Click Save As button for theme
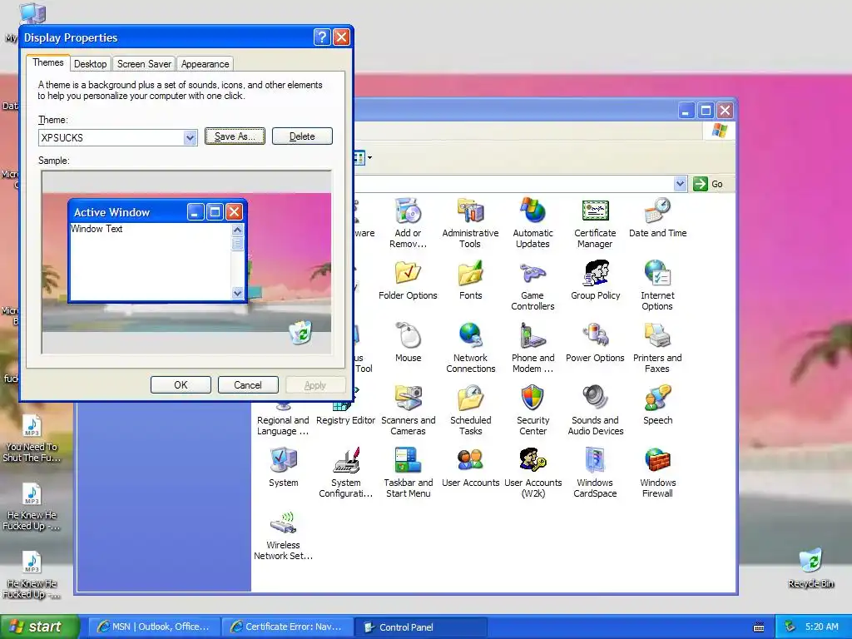This screenshot has height=639, width=852. 235,136
